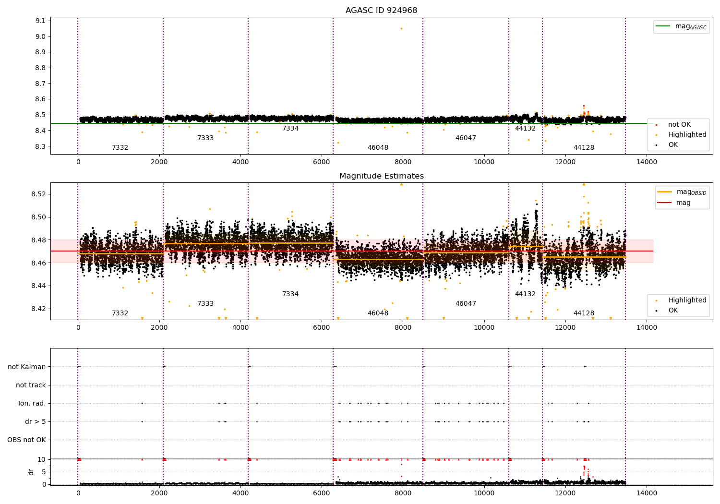Image resolution: width=720 pixels, height=504 pixels.
Task: Click the 8.42 y-axis tick label
Action: (x=39, y=309)
